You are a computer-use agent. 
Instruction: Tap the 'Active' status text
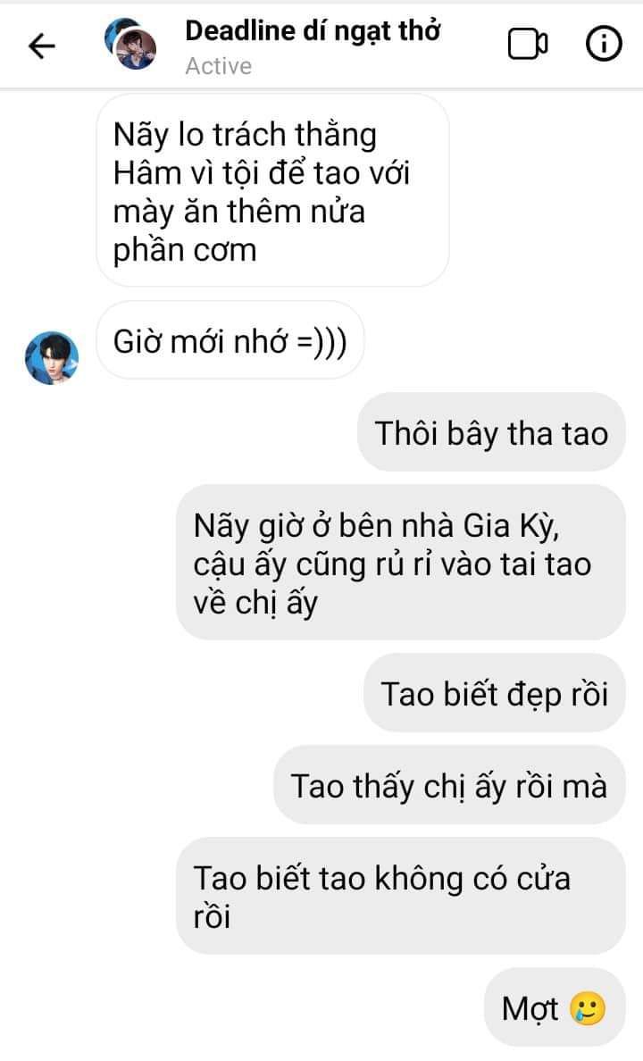(218, 66)
